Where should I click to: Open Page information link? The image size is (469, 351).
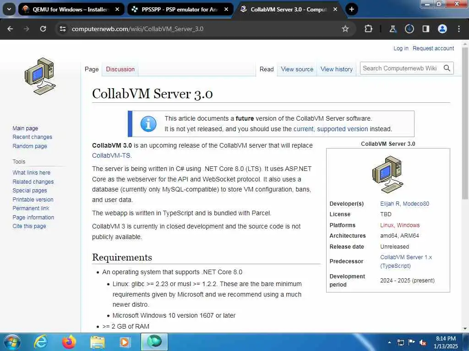point(33,217)
